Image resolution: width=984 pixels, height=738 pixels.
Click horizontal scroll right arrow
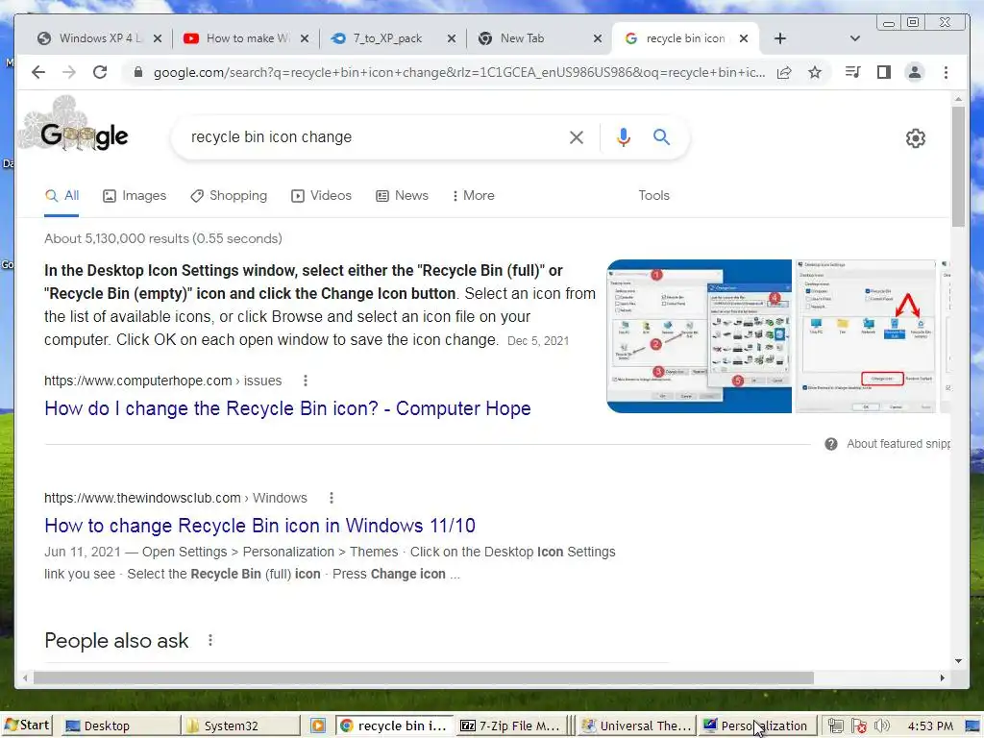click(942, 677)
